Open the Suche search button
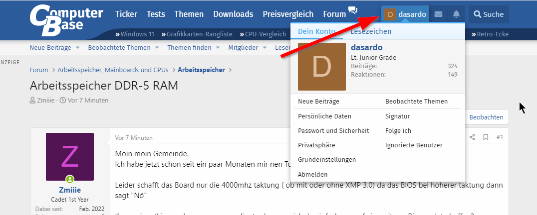Screen dimensions: 537x215 (x=489, y=14)
